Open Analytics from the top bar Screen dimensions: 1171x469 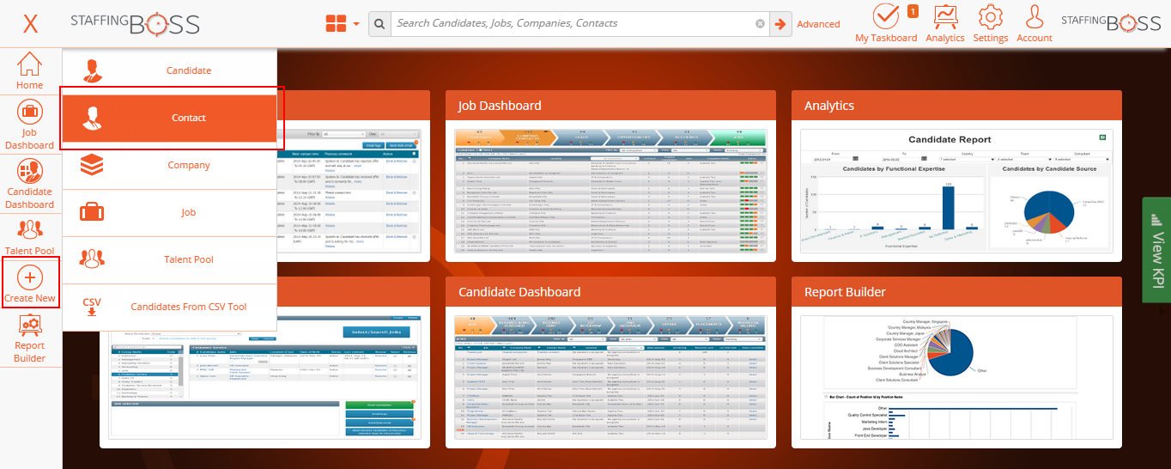[x=945, y=23]
